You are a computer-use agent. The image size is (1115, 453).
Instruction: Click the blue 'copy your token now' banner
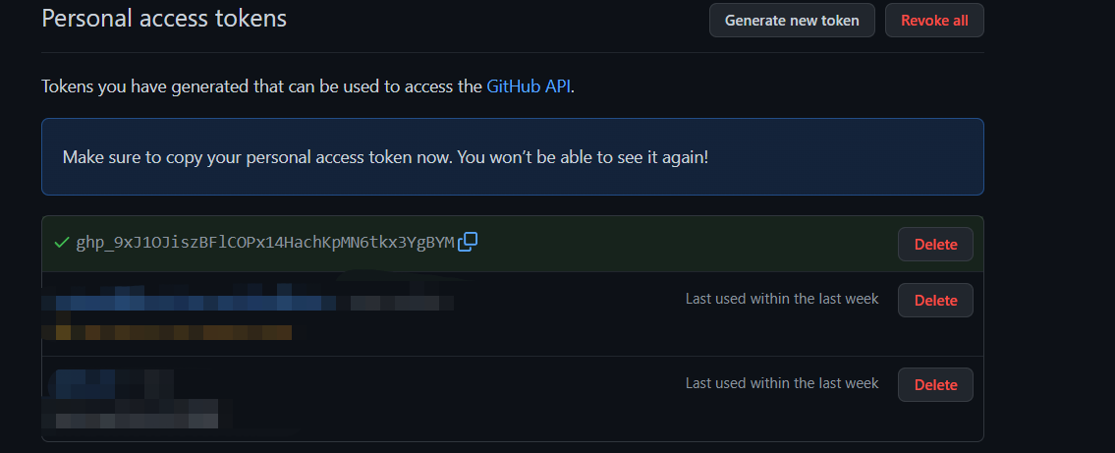[513, 156]
